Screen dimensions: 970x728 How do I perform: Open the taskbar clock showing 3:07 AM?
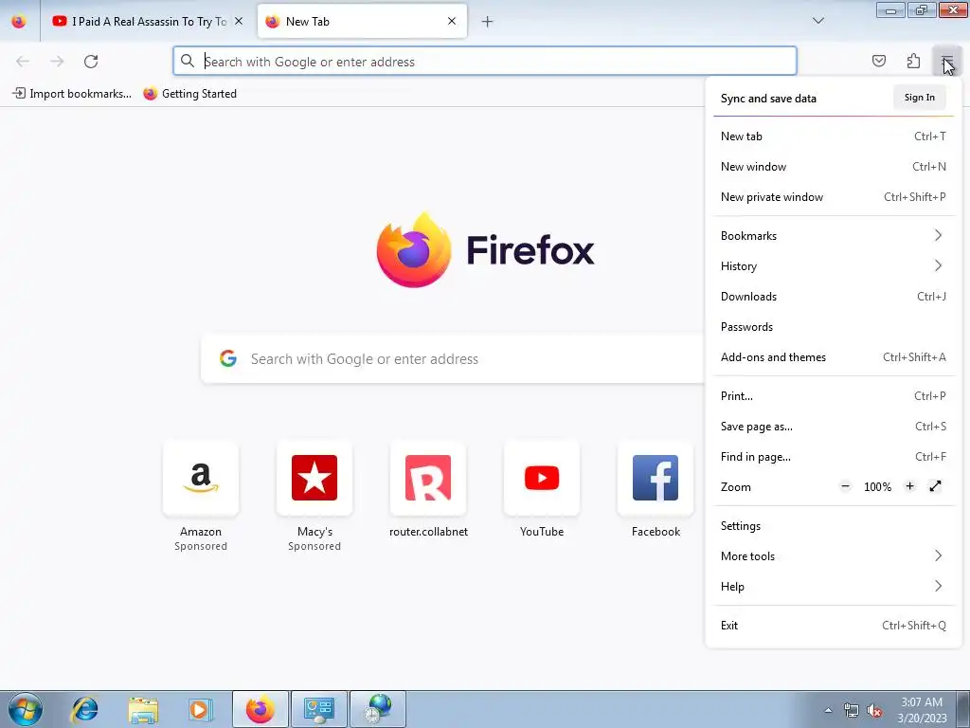[x=922, y=710]
